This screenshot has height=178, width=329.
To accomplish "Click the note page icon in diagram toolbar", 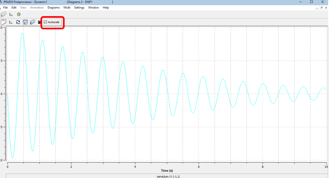I will click(3, 22).
